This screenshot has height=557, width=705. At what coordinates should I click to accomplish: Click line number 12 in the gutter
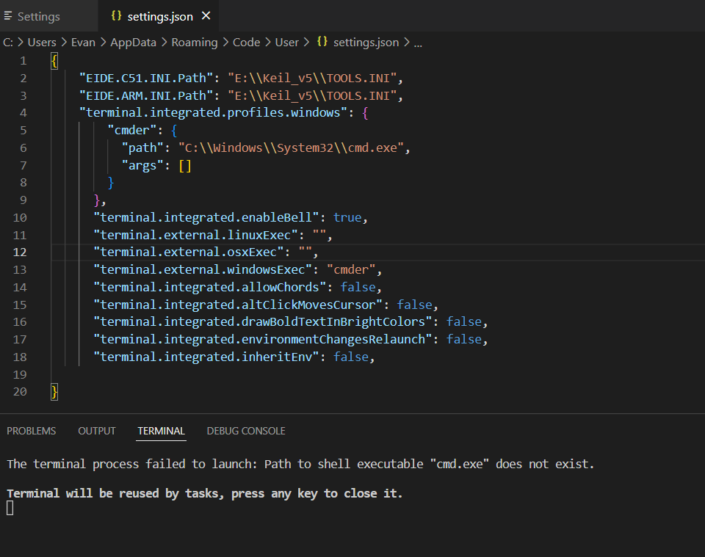coord(20,252)
